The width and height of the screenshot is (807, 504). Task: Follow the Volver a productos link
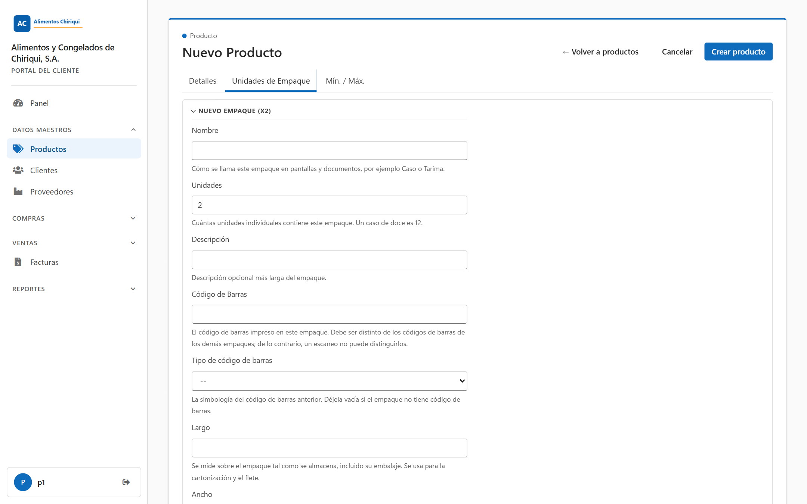point(600,52)
